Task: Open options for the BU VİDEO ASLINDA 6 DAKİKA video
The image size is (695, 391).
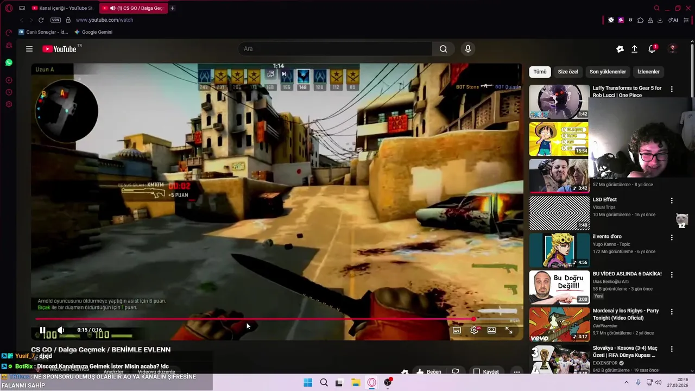Action: pos(672,275)
